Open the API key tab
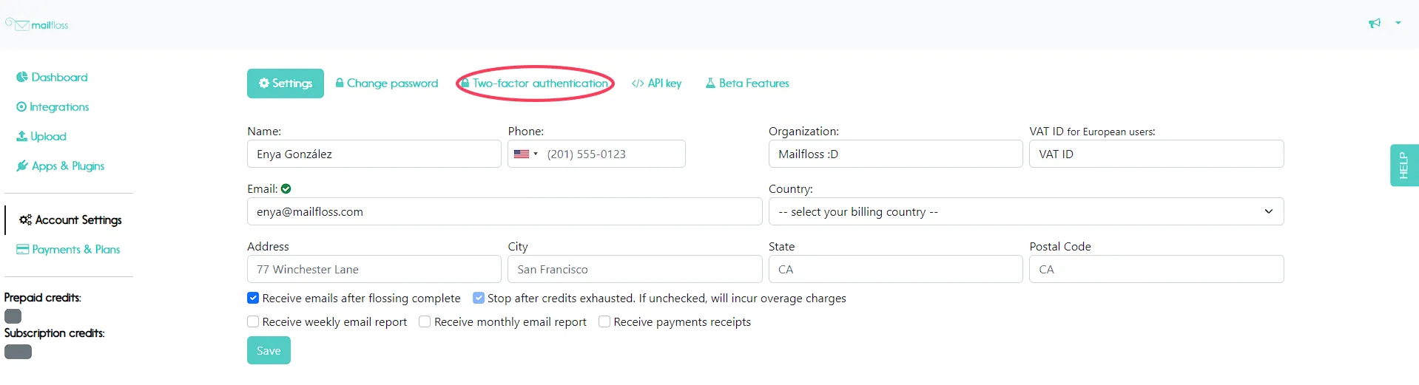The image size is (1419, 385). (657, 84)
